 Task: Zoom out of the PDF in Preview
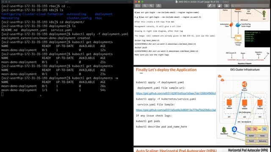tap(145, 5)
